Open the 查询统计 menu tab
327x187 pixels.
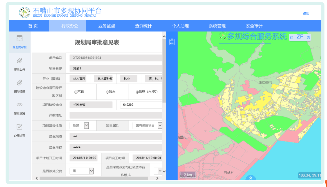pos(144,26)
